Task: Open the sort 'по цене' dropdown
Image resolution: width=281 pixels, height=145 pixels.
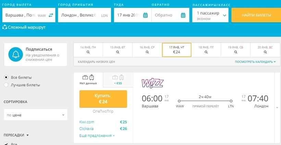Action: [x=35, y=115]
